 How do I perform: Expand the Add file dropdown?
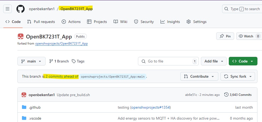click(x=214, y=61)
